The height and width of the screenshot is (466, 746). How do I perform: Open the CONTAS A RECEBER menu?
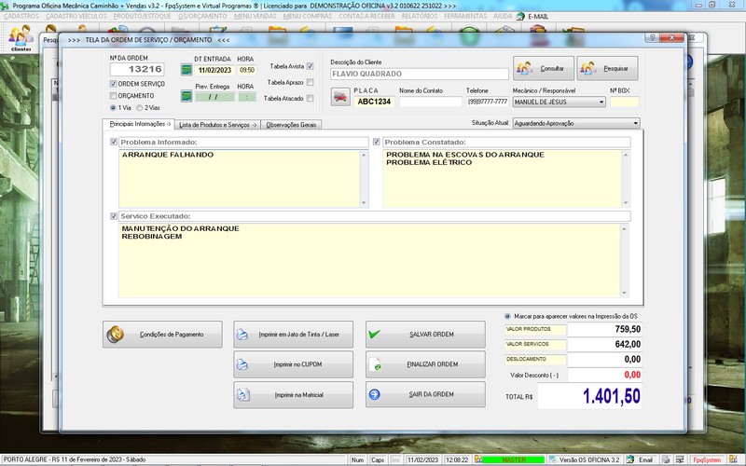(366, 16)
